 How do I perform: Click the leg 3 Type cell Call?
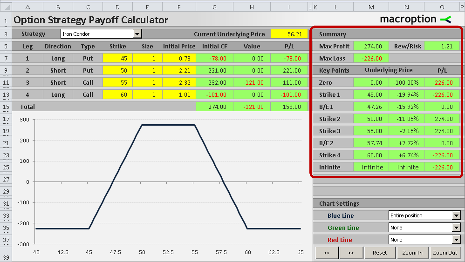point(88,82)
